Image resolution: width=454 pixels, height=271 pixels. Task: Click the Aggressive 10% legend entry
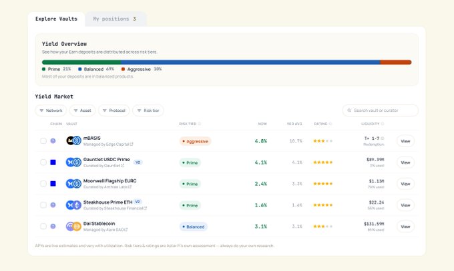click(142, 69)
